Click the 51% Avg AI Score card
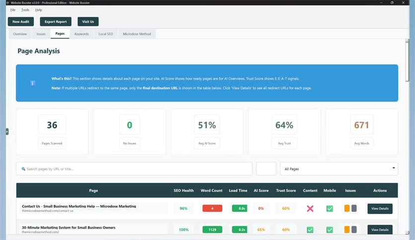The width and height of the screenshot is (415, 240). (x=207, y=132)
